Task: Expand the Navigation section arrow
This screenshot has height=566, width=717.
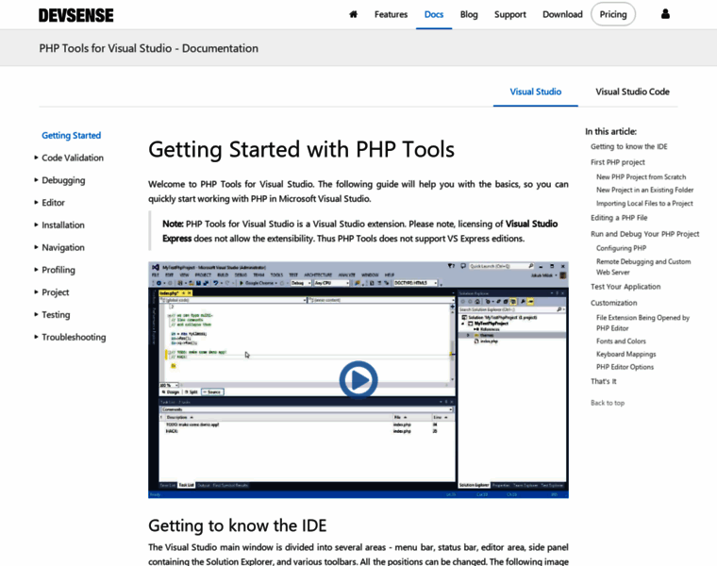Action: [x=36, y=247]
